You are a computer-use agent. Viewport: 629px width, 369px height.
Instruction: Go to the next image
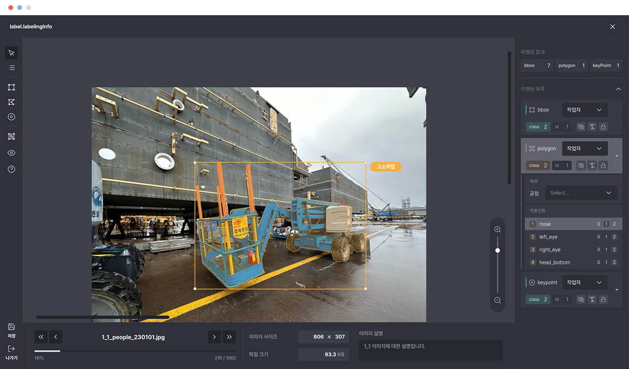214,337
